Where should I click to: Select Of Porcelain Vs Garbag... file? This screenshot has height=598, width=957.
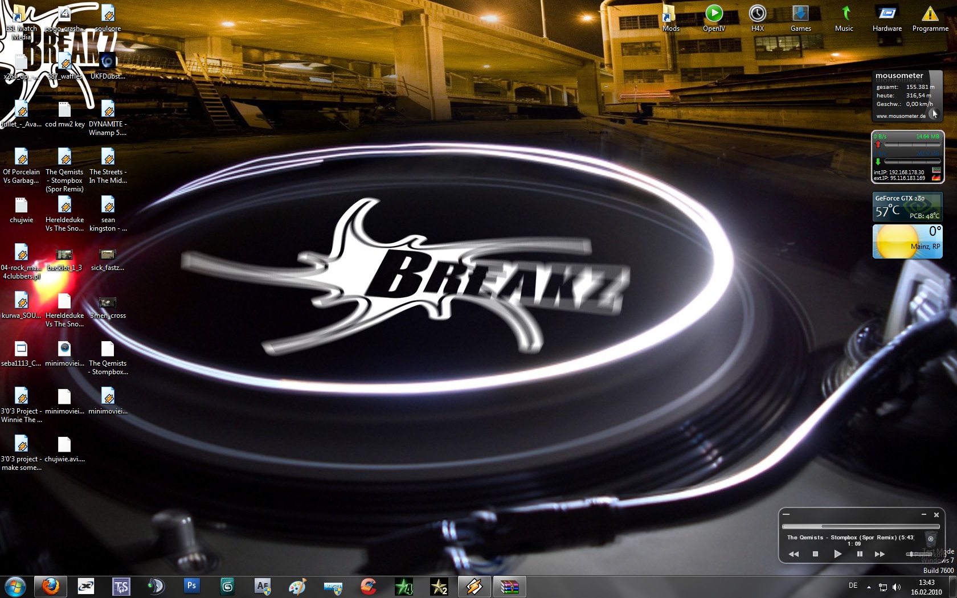coord(21,166)
